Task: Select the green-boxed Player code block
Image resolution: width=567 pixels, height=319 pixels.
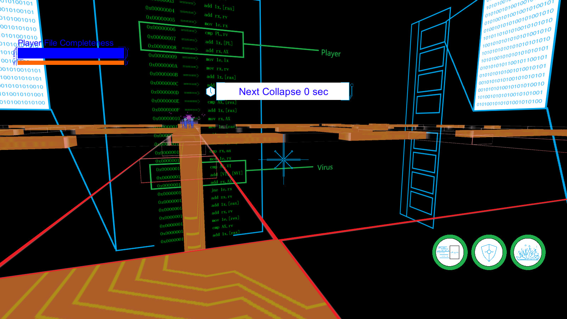Action: (191, 39)
